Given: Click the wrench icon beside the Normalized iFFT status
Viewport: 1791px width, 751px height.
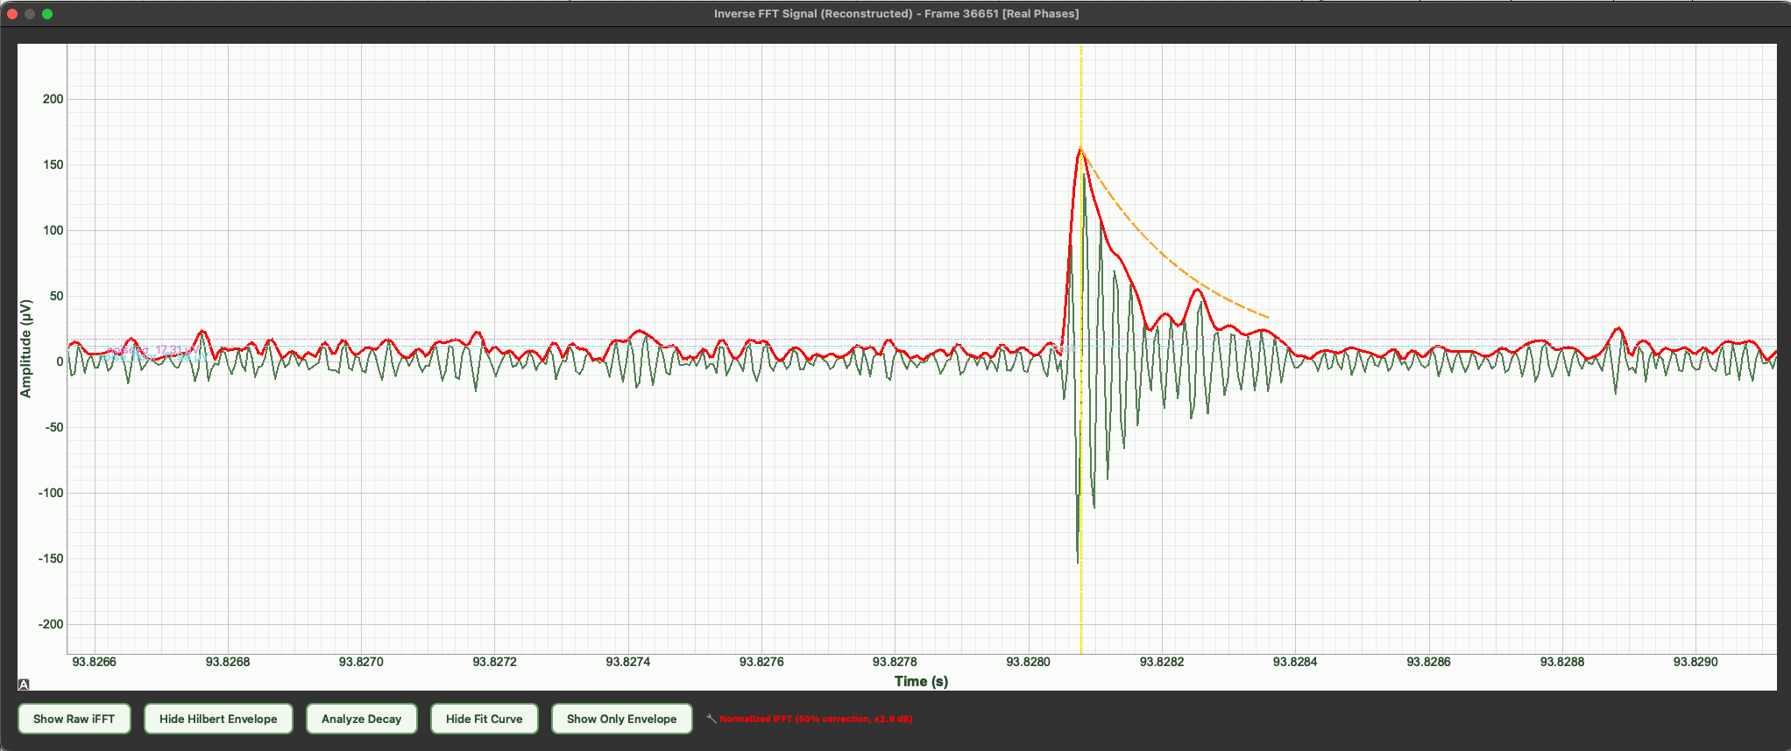Looking at the screenshot, I should [x=711, y=719].
